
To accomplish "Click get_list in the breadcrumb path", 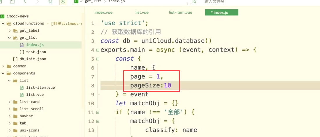I will coord(93,1).
